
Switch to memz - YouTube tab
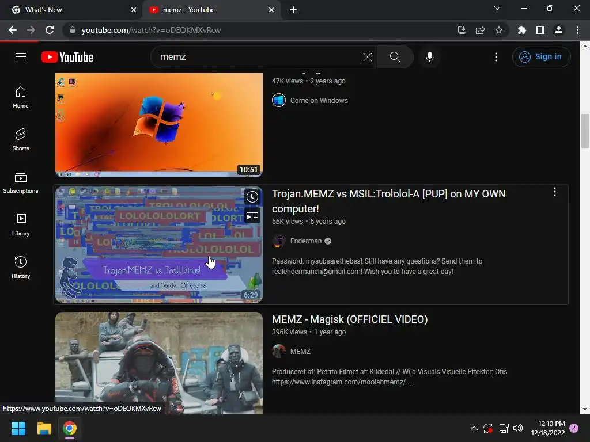point(211,10)
